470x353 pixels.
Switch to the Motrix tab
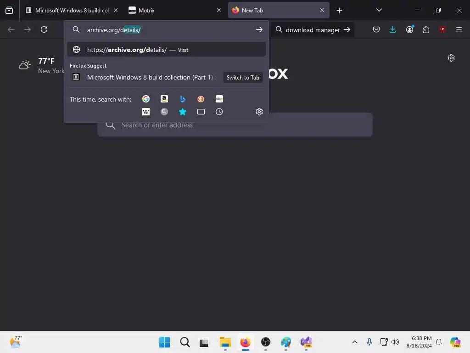(175, 10)
